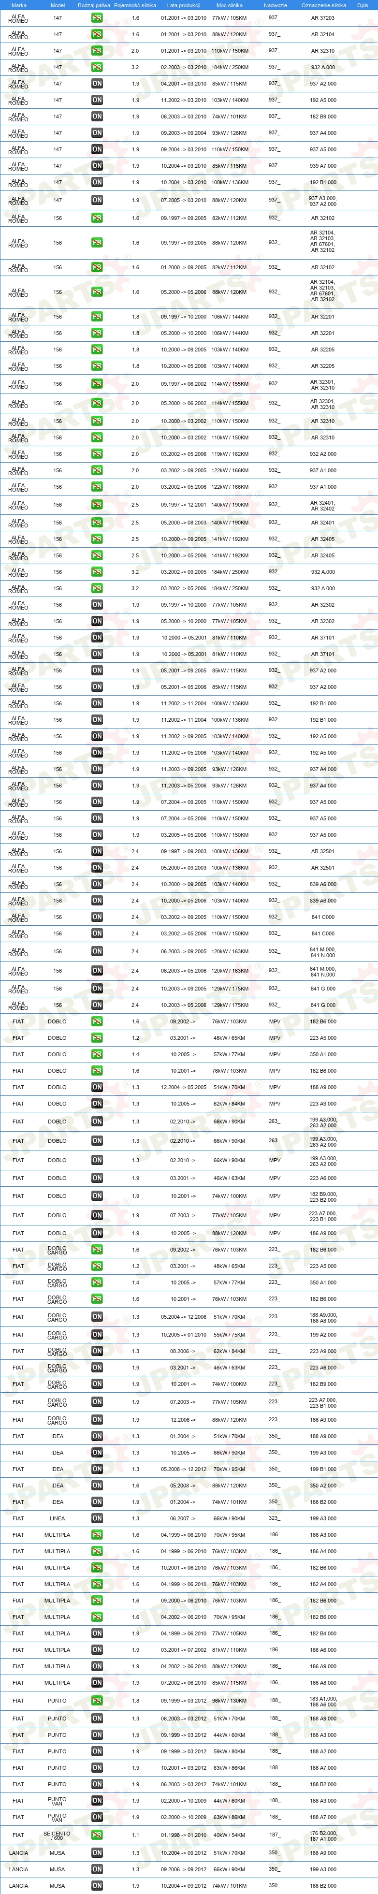Select engine codes 183 A1.000, 188 A6.000

[x=323, y=1701]
